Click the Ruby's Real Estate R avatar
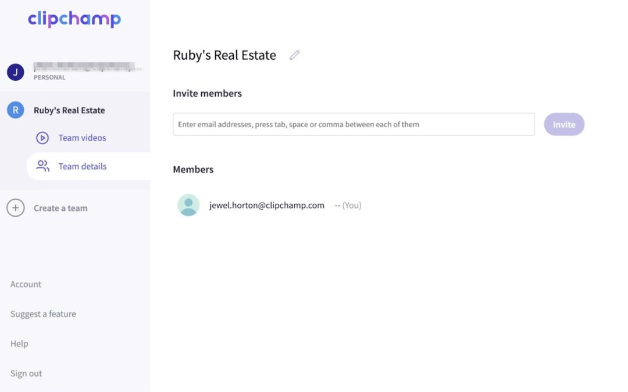Screen dimensions: 628x392 click(16, 110)
